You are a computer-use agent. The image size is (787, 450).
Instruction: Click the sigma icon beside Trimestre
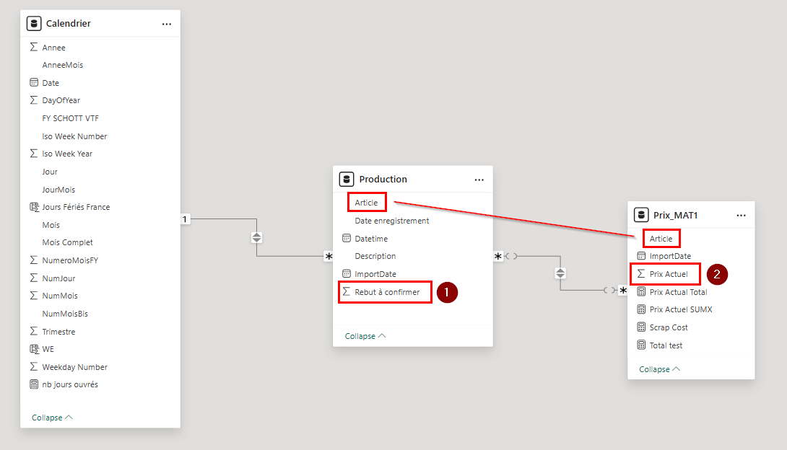coord(34,331)
